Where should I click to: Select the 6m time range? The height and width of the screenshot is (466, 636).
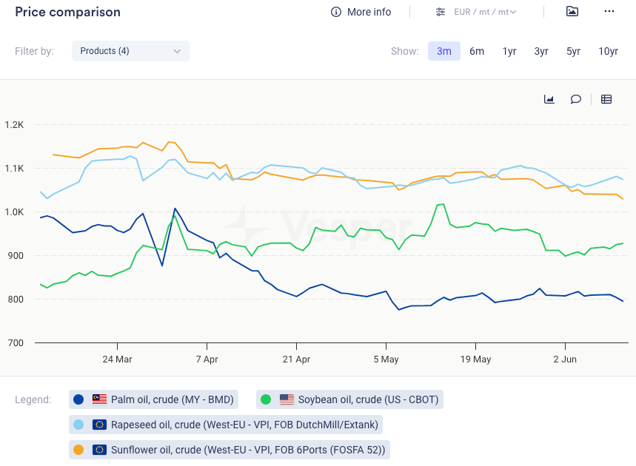[477, 51]
